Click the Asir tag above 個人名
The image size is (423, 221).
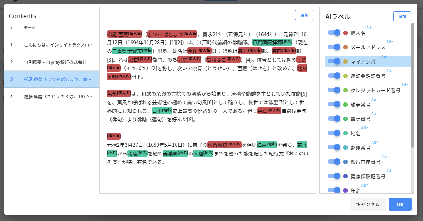pyautogui.click(x=369, y=28)
